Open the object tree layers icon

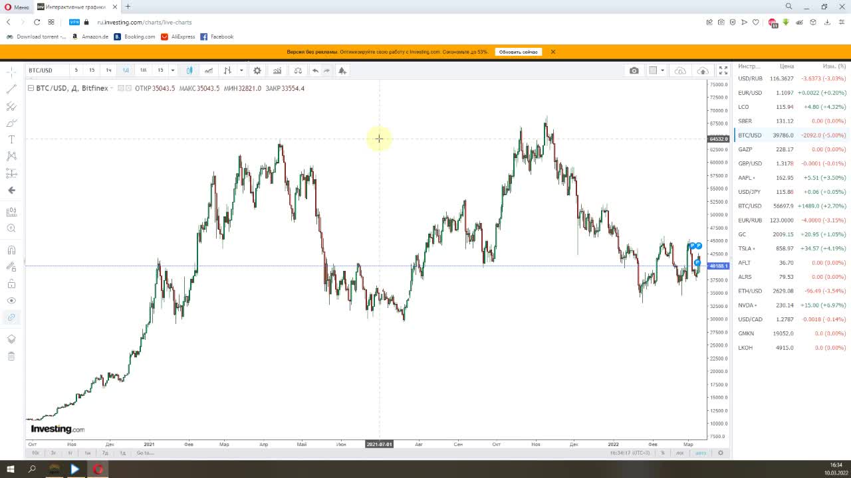[x=11, y=339]
